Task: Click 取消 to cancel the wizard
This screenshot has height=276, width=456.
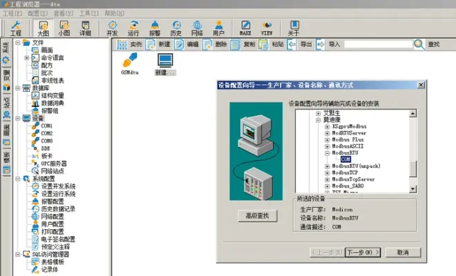Action: pos(401,253)
